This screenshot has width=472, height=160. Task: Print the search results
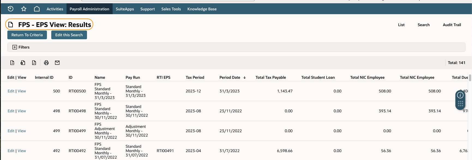click(46, 63)
